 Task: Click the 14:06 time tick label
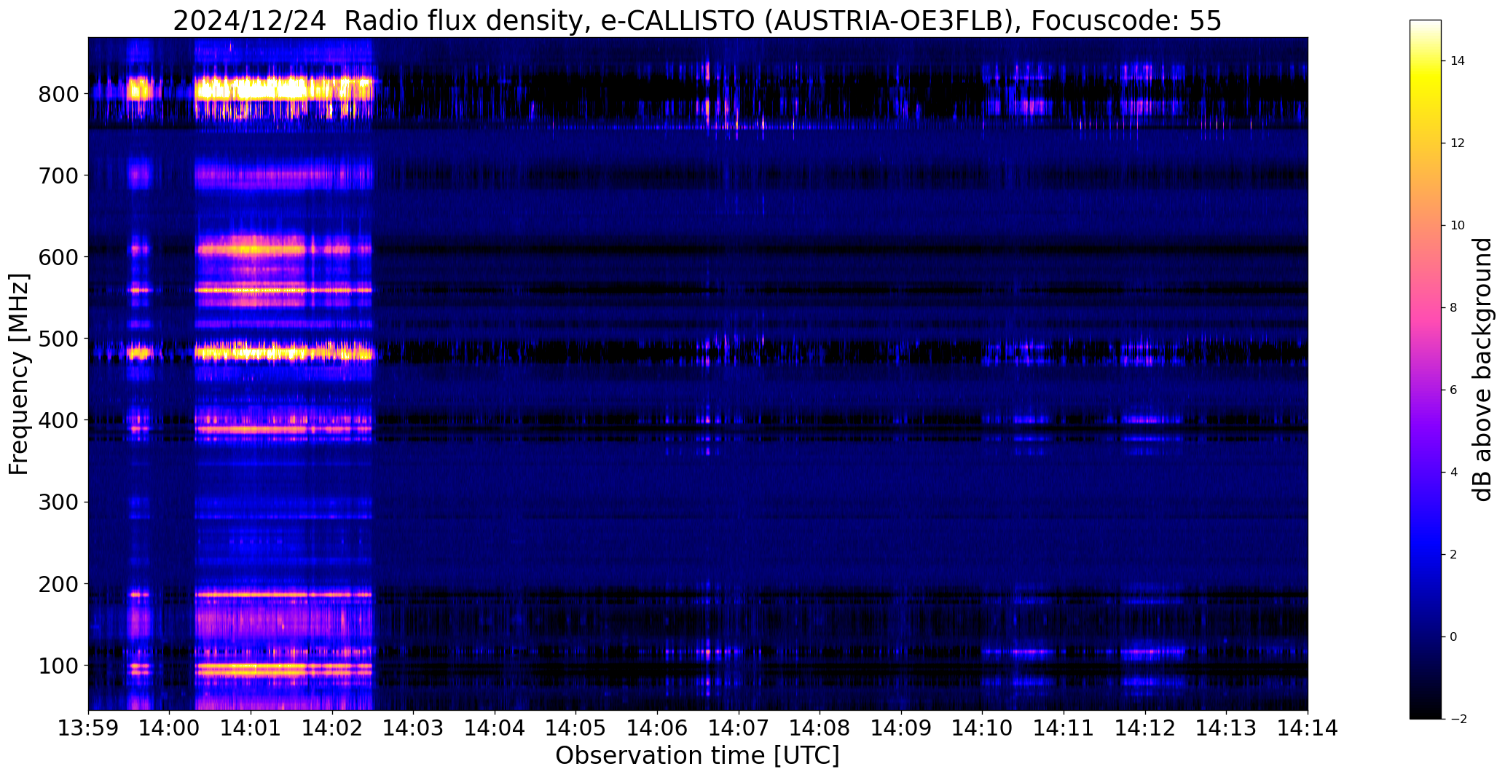coord(658,728)
